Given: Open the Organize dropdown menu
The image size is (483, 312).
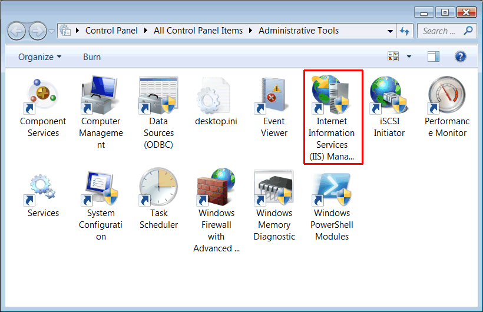Looking at the screenshot, I should (x=39, y=57).
